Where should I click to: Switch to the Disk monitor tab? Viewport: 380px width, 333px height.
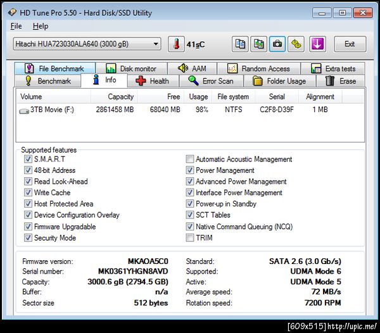(x=131, y=68)
